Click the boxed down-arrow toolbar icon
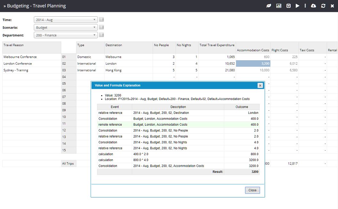338x209 pixels. pyautogui.click(x=288, y=6)
